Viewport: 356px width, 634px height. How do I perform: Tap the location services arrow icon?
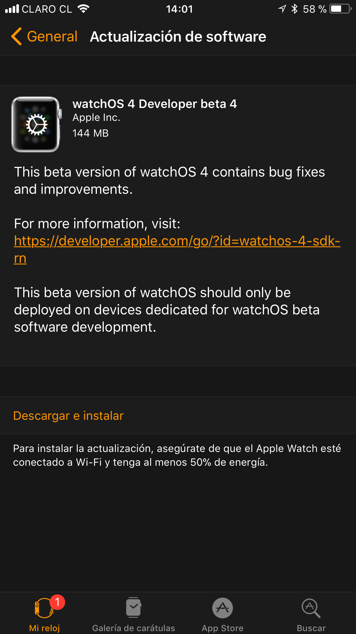pos(282,9)
